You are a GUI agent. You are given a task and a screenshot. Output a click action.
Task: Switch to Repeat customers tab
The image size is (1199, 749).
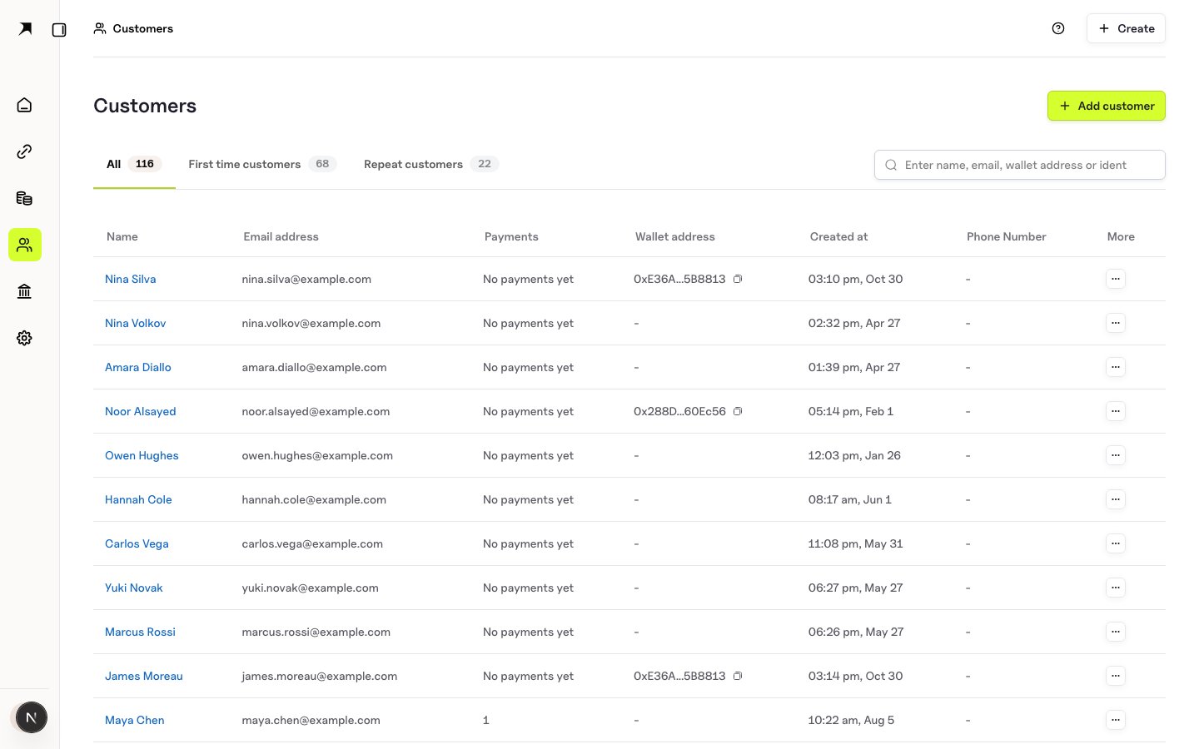point(430,164)
